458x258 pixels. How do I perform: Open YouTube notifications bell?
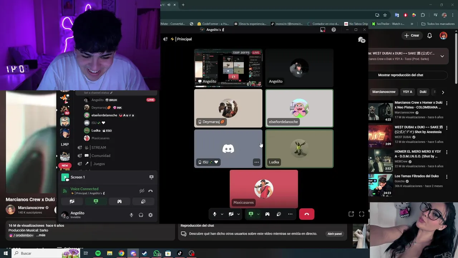(x=430, y=35)
